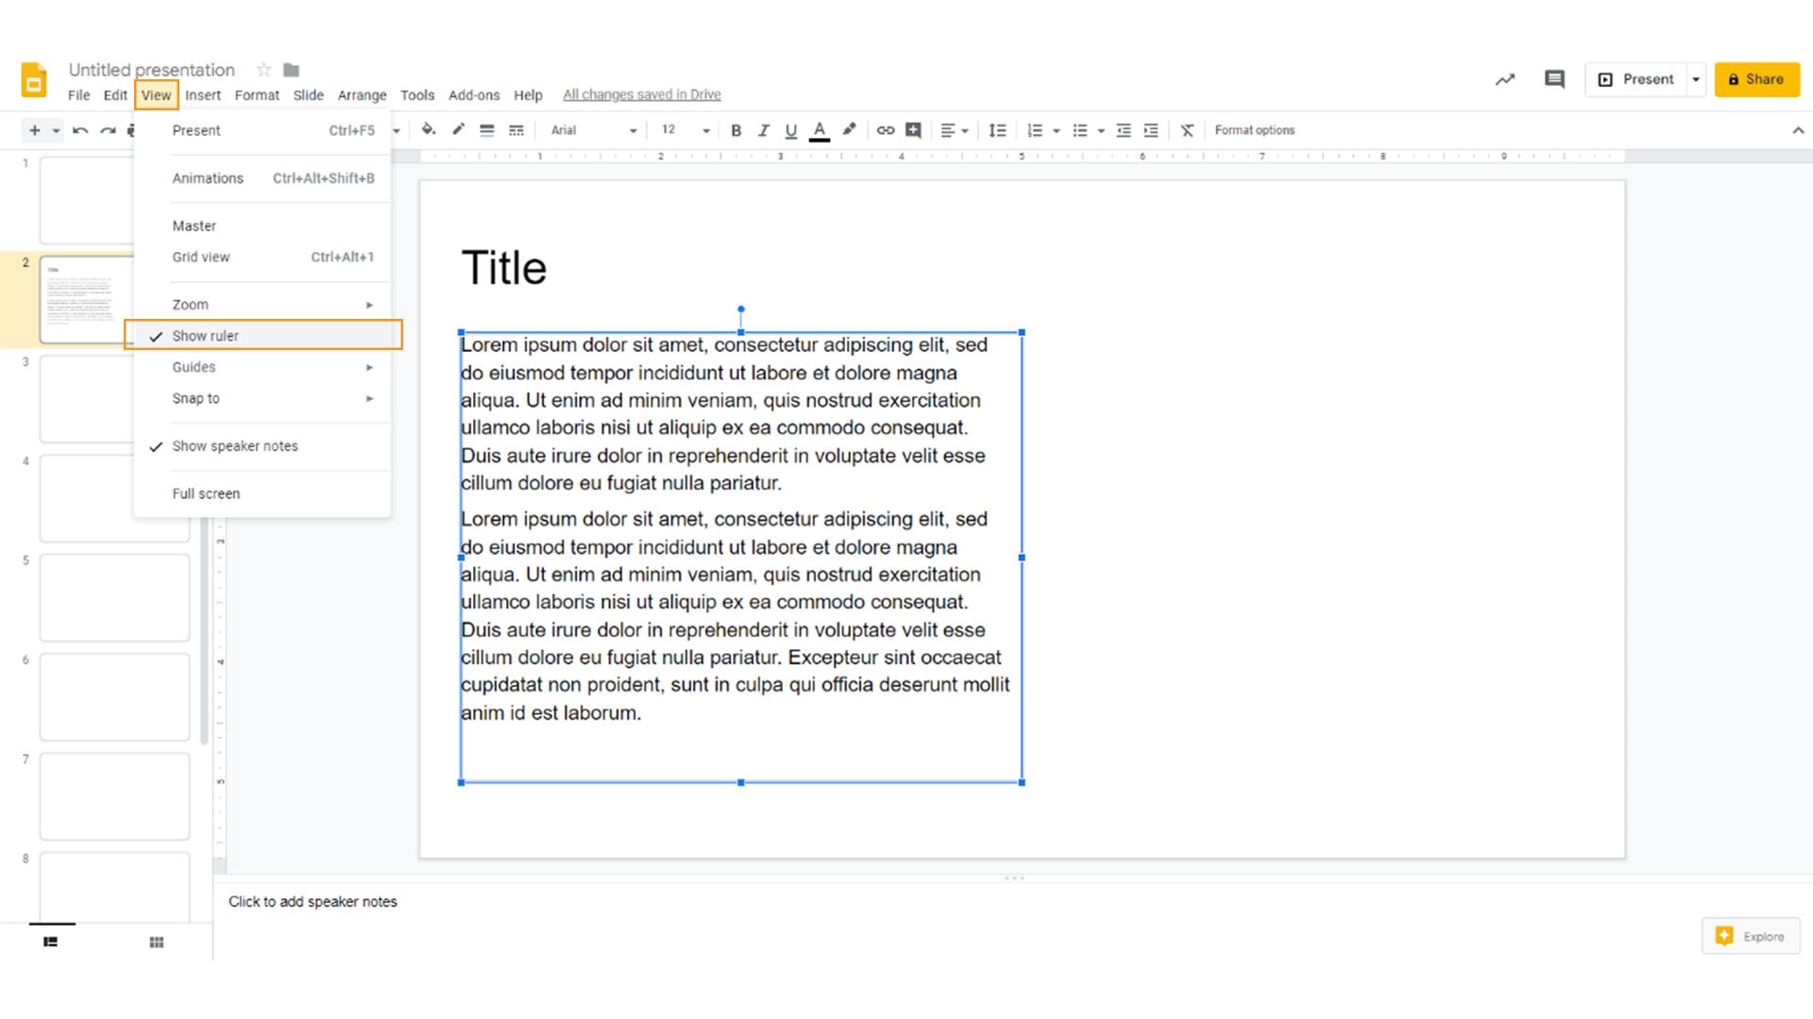Select Grid view menu item
Viewport: 1813px width, 1019px height.
tap(202, 257)
